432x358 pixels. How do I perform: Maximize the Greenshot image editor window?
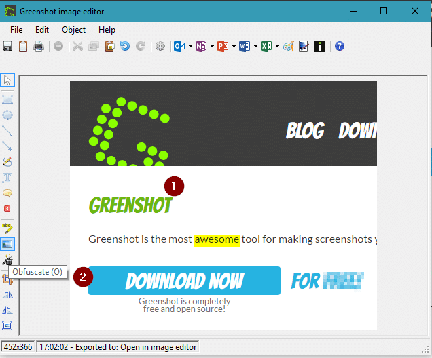coord(384,11)
